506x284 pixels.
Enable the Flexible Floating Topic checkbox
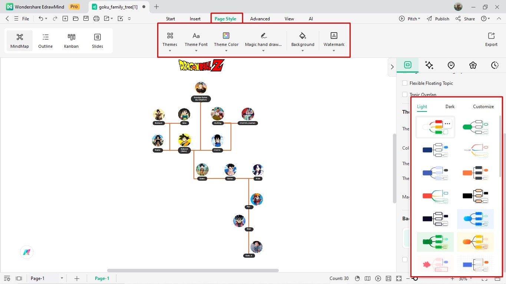pyautogui.click(x=405, y=83)
